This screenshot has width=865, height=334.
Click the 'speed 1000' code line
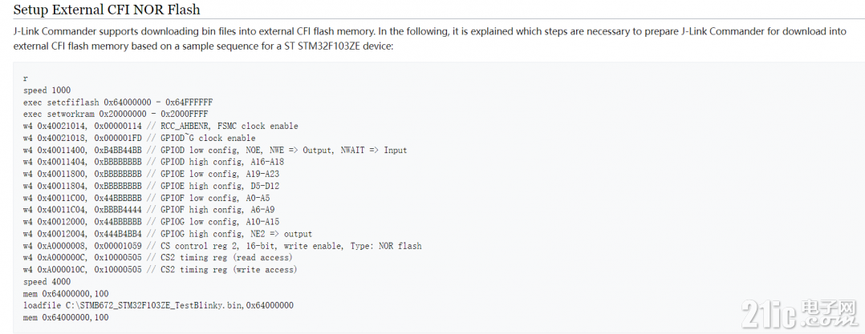pos(47,91)
